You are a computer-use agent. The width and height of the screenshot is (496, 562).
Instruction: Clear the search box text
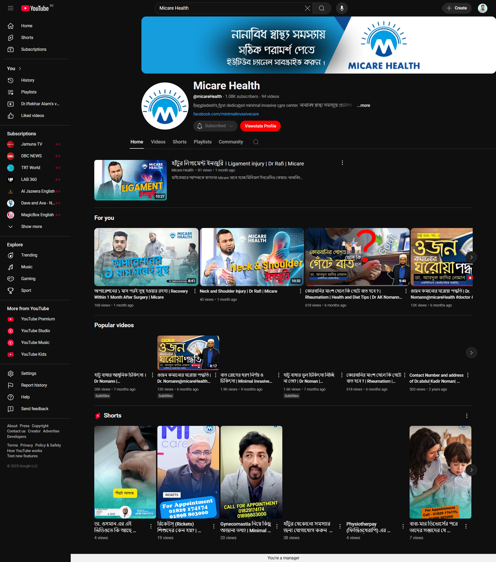(x=307, y=8)
